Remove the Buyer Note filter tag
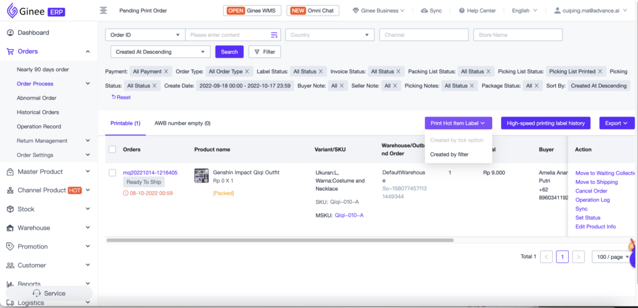This screenshot has height=308, width=638. click(342, 86)
